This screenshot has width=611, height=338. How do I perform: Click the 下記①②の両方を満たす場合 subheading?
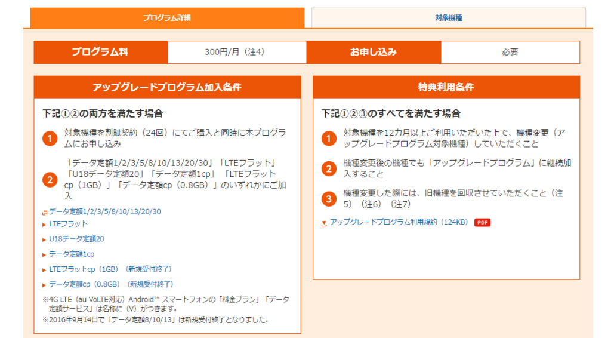point(103,113)
